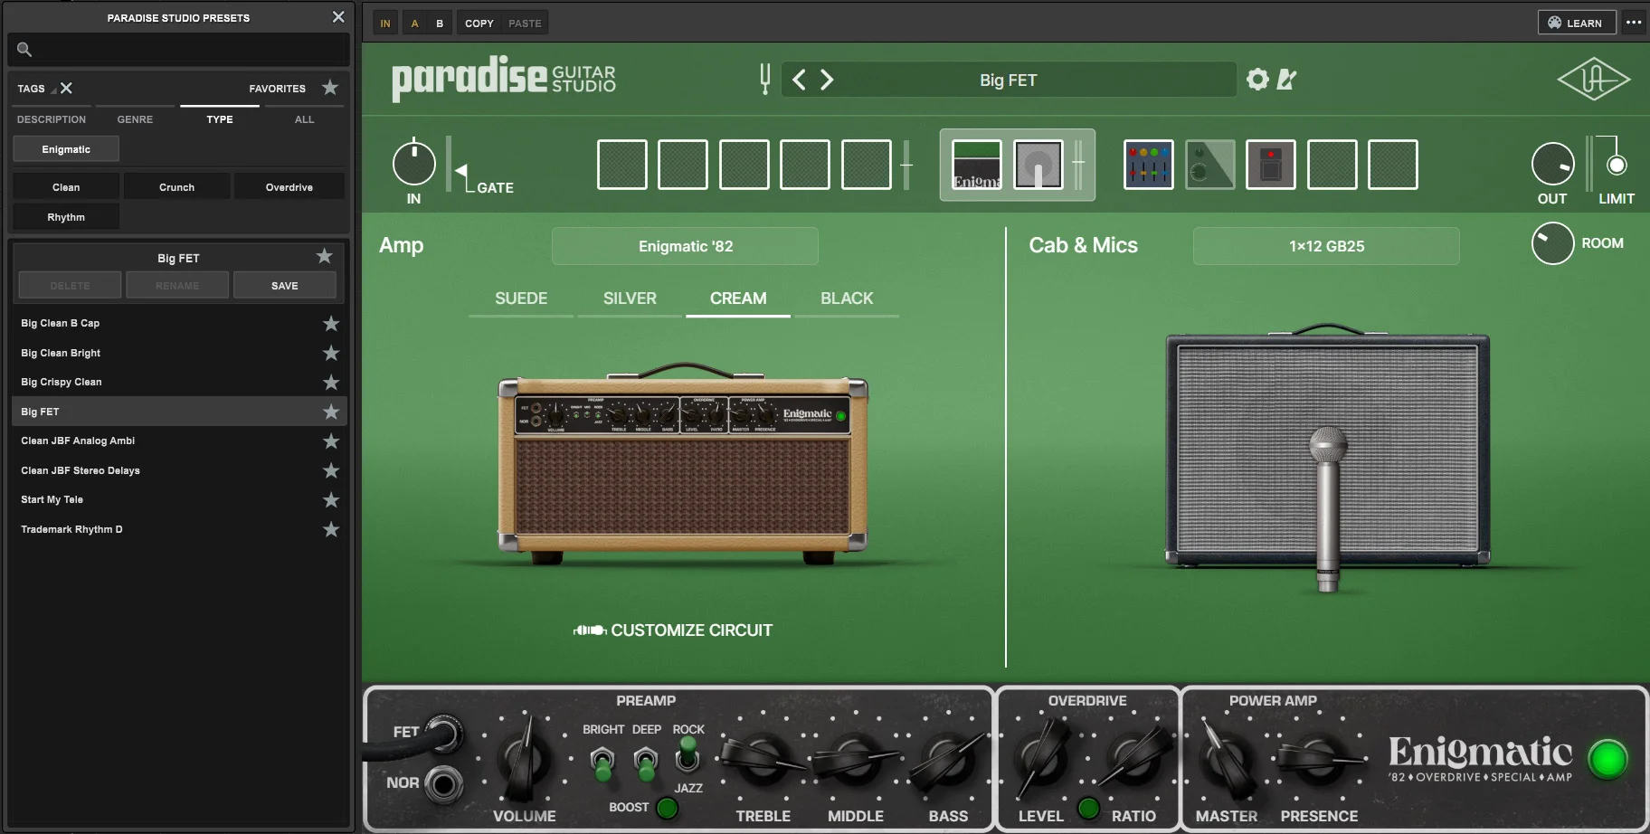Toggle the FAVORITES star filter

[330, 88]
